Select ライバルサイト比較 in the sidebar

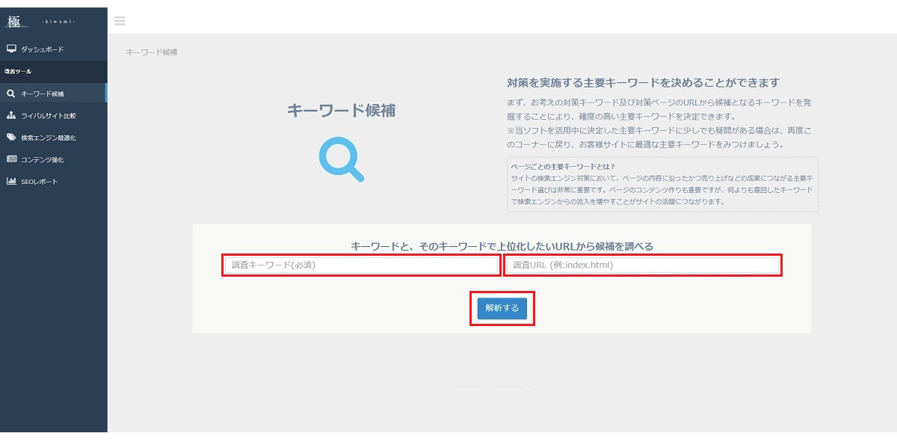coord(49,116)
